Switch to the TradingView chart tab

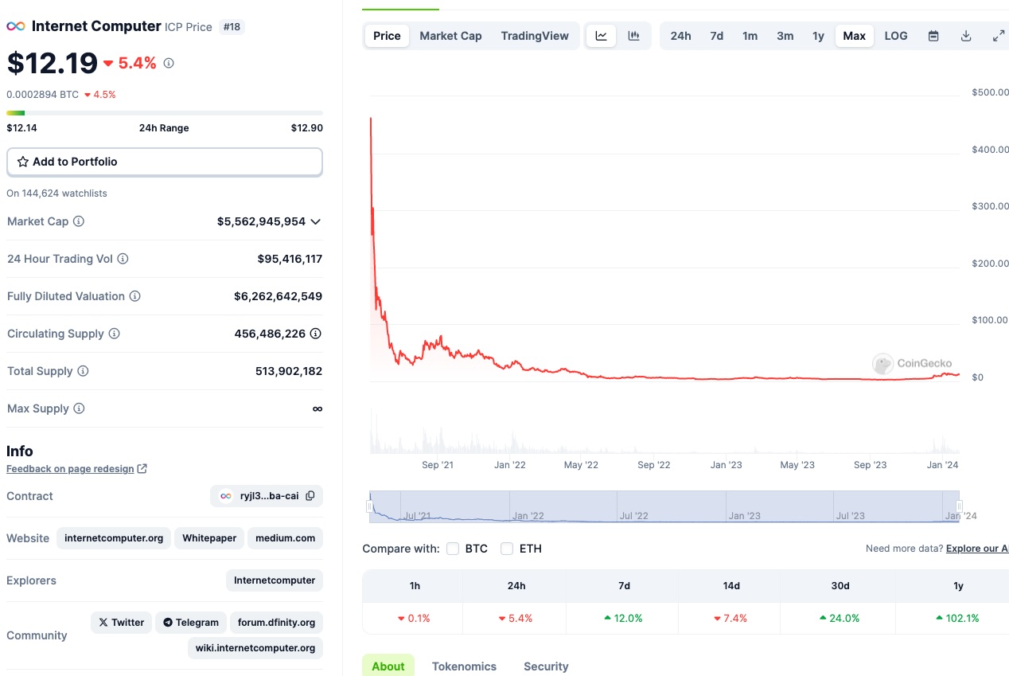pyautogui.click(x=535, y=36)
